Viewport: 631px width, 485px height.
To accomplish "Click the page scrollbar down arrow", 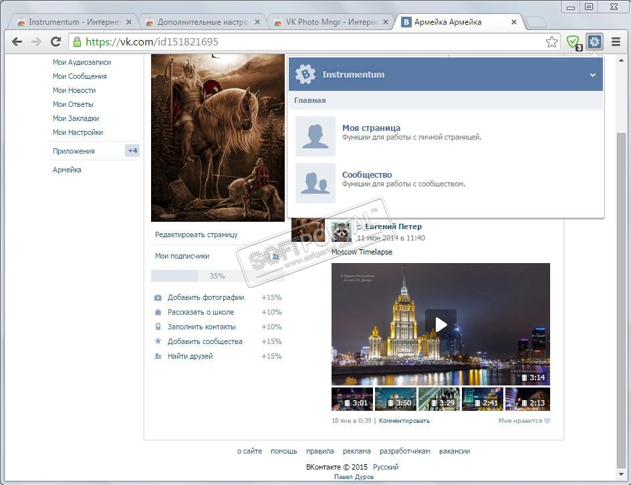I will tap(621, 474).
